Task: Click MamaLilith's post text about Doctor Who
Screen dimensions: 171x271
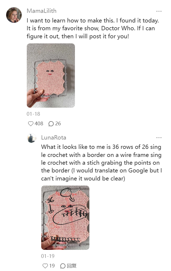Action: pos(93,28)
